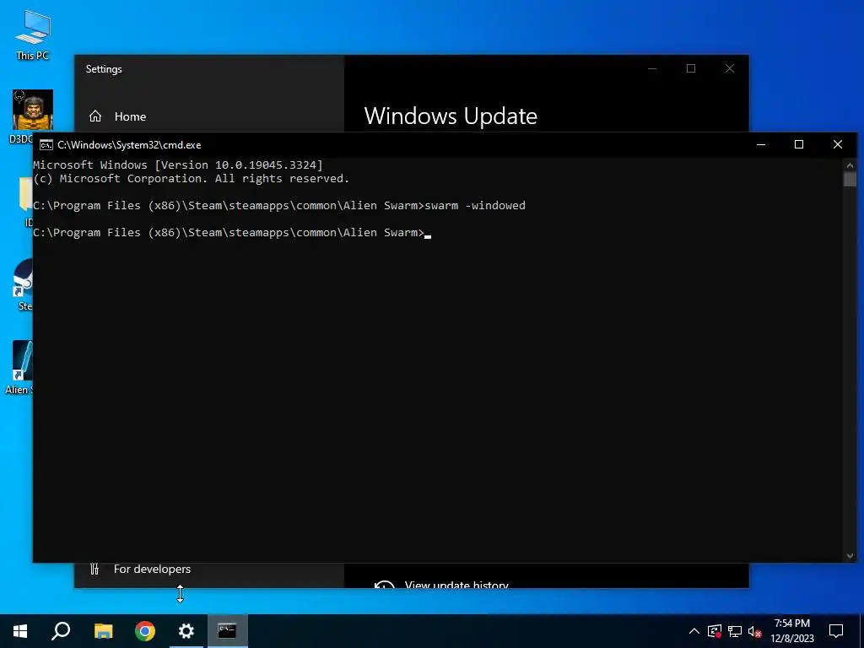
Task: Maximize the cmd.exe window
Action: [799, 144]
